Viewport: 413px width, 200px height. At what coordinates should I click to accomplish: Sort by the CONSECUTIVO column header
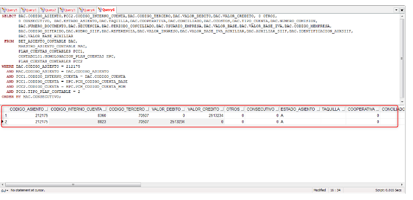(263, 109)
